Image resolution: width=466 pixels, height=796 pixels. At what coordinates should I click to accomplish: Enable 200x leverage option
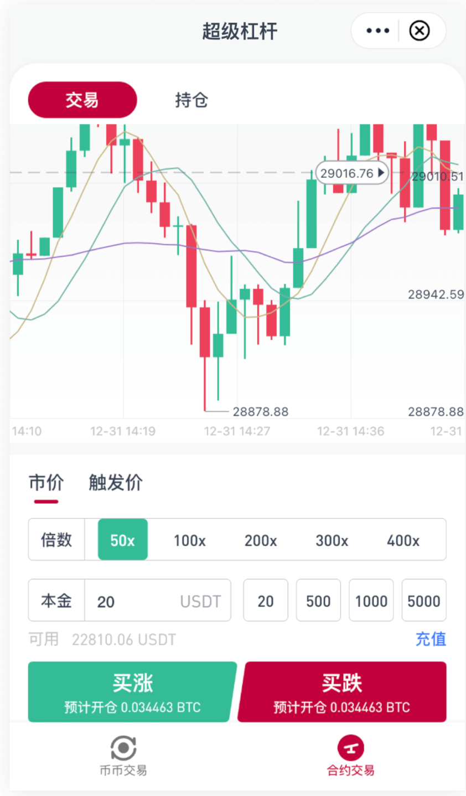260,540
